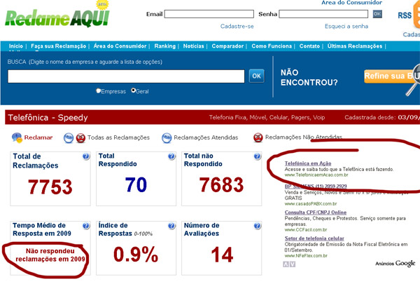Click the Esqueci a senha link
Image resolution: width=420 pixels, height=284 pixels.
(346, 27)
